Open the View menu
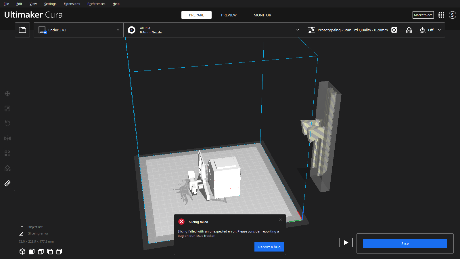460x259 pixels. pyautogui.click(x=33, y=4)
